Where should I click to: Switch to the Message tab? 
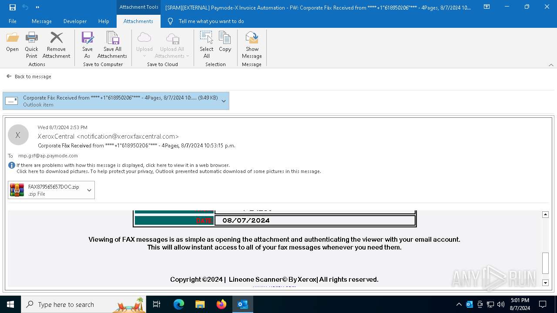42,21
